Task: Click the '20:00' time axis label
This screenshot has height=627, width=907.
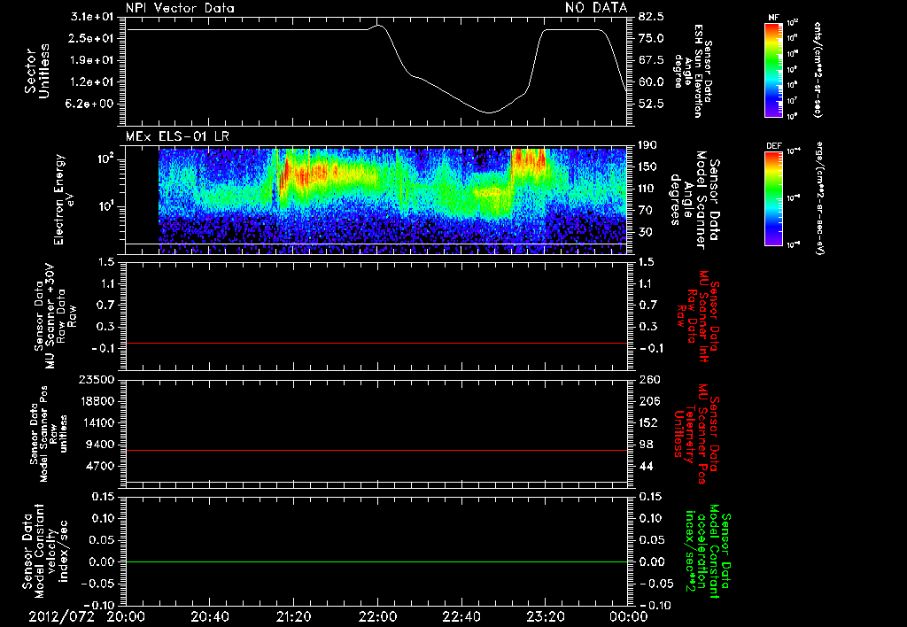Action: coord(126,616)
